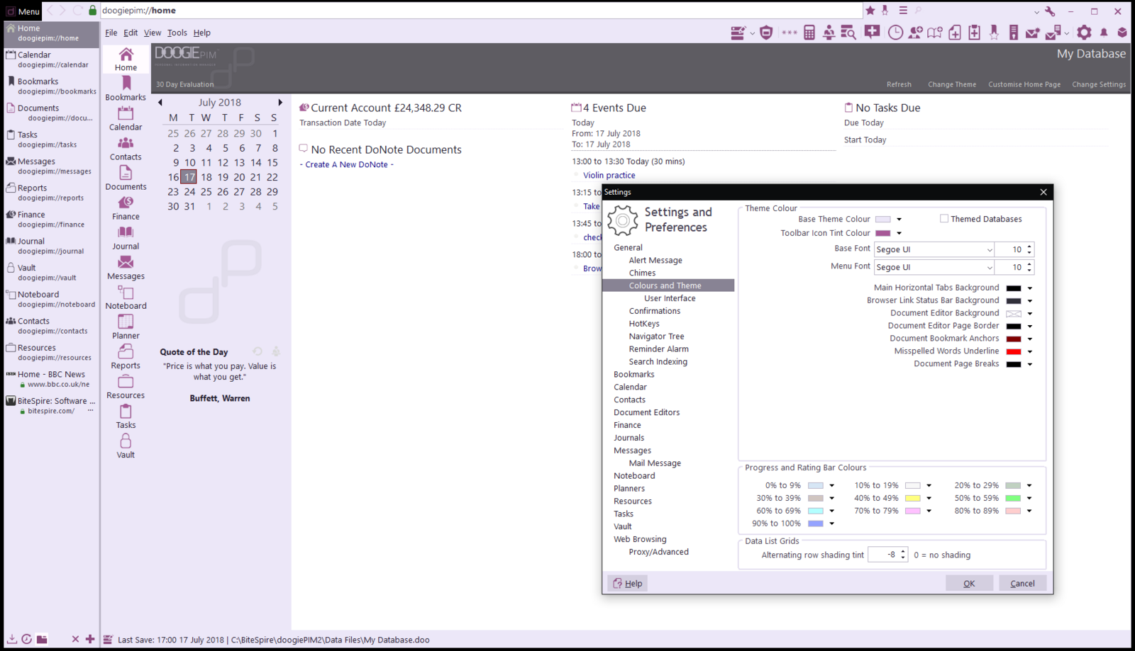Click the Document Bookmark Anchors colour swatch
This screenshot has width=1135, height=651.
coord(1014,339)
